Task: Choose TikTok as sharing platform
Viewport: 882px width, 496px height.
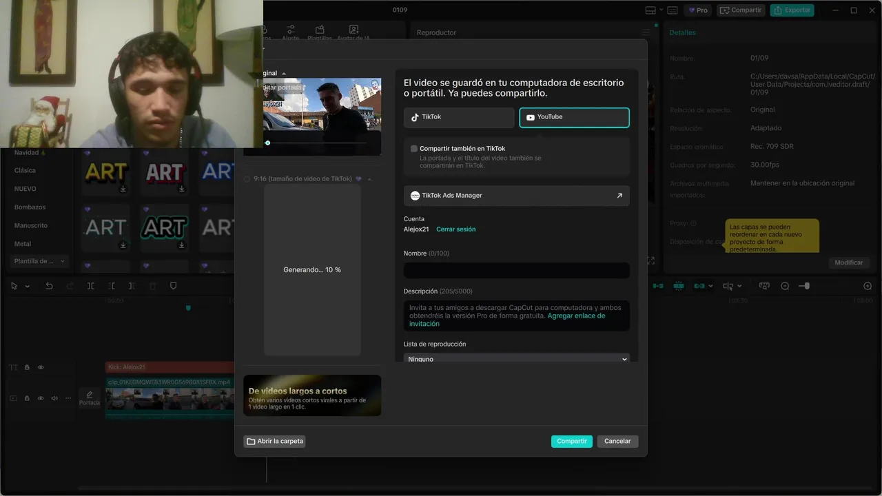Action: click(x=459, y=117)
